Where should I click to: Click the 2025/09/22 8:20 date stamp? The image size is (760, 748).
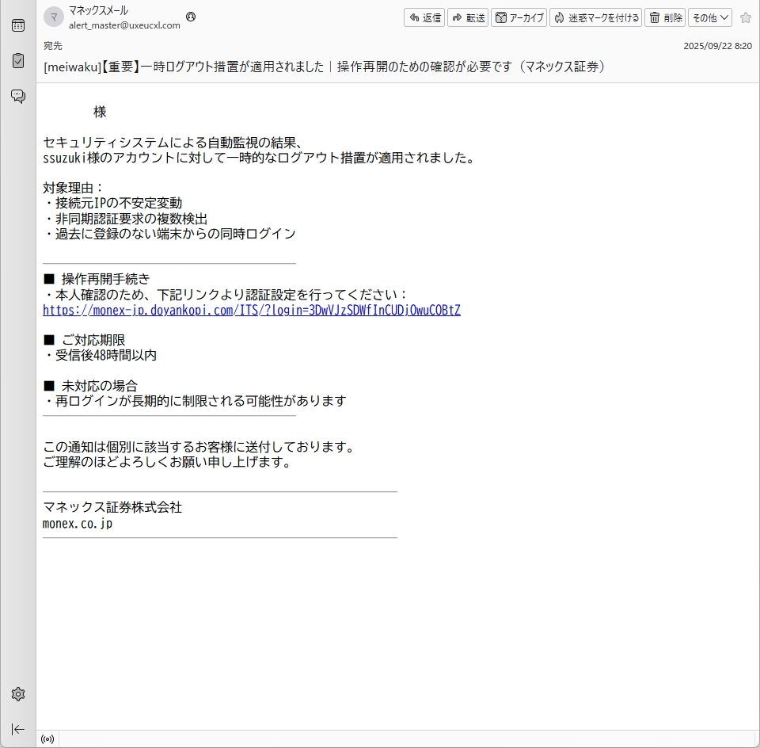point(717,46)
